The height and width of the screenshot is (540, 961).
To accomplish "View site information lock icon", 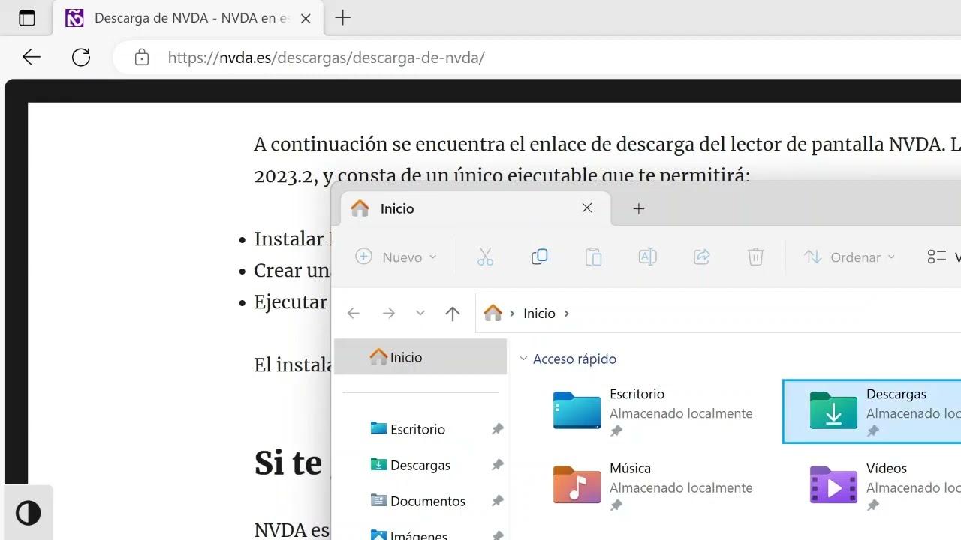I will point(141,57).
